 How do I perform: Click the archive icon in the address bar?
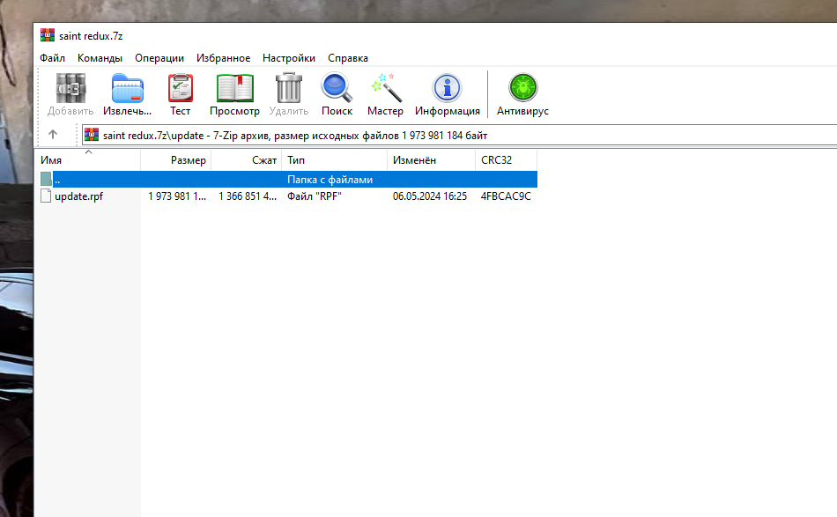point(92,135)
